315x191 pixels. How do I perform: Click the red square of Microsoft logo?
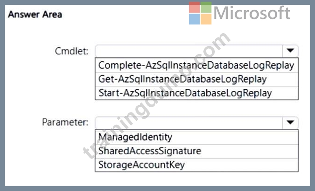tap(194, 7)
